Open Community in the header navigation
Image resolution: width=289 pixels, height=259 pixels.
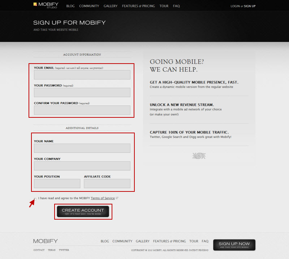[89, 6]
